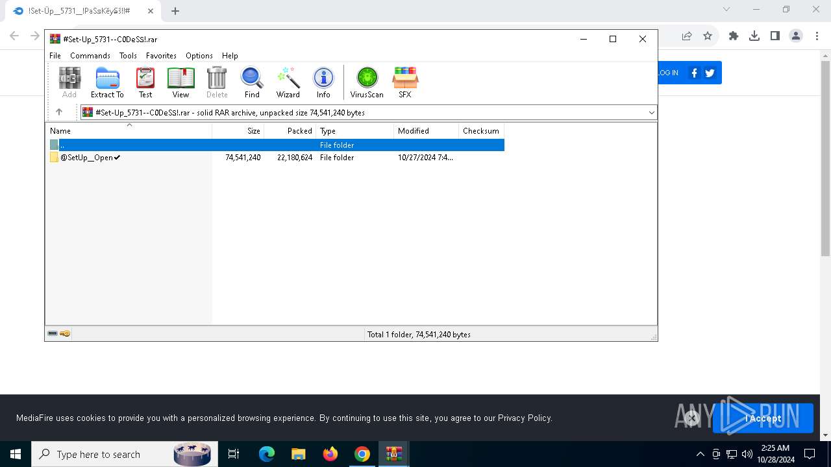Click the 22,180,624 packed value
The height and width of the screenshot is (467, 831).
click(x=295, y=158)
